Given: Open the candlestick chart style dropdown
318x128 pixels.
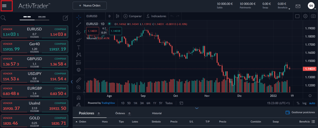Looking at the screenshot, I should (x=117, y=16).
